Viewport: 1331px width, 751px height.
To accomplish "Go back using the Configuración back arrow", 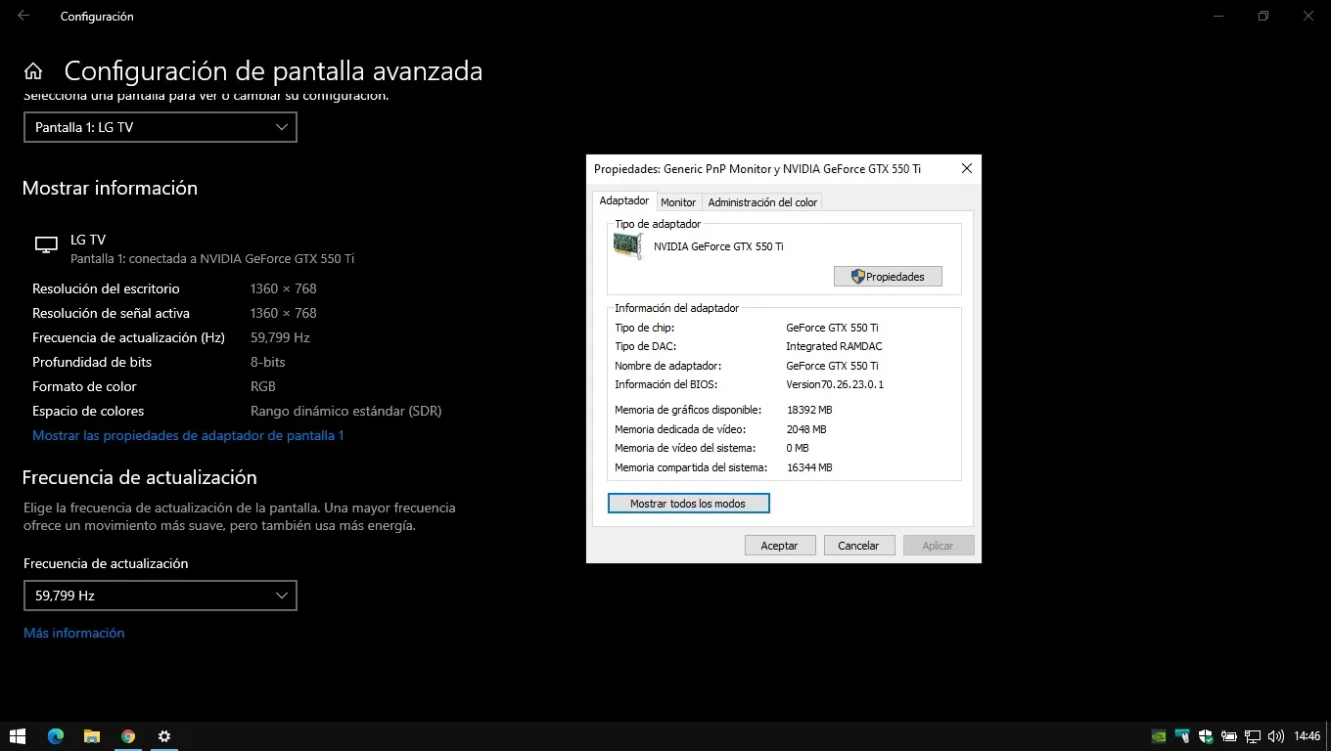I will 23,16.
